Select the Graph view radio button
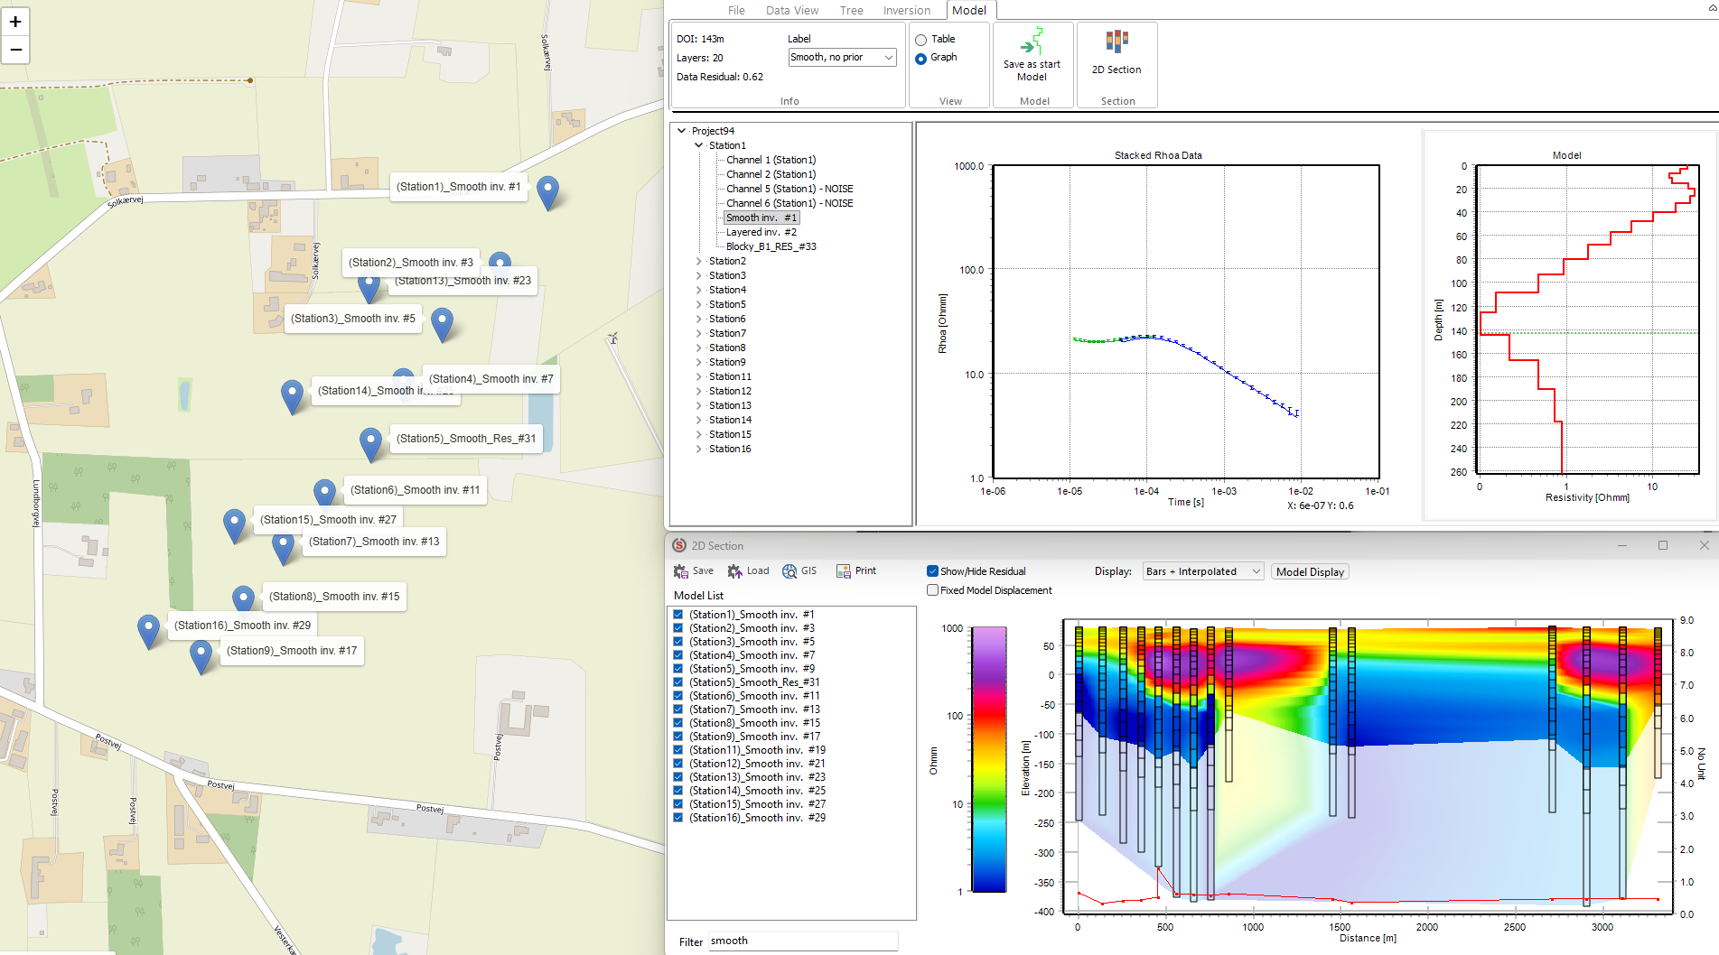 [x=921, y=59]
